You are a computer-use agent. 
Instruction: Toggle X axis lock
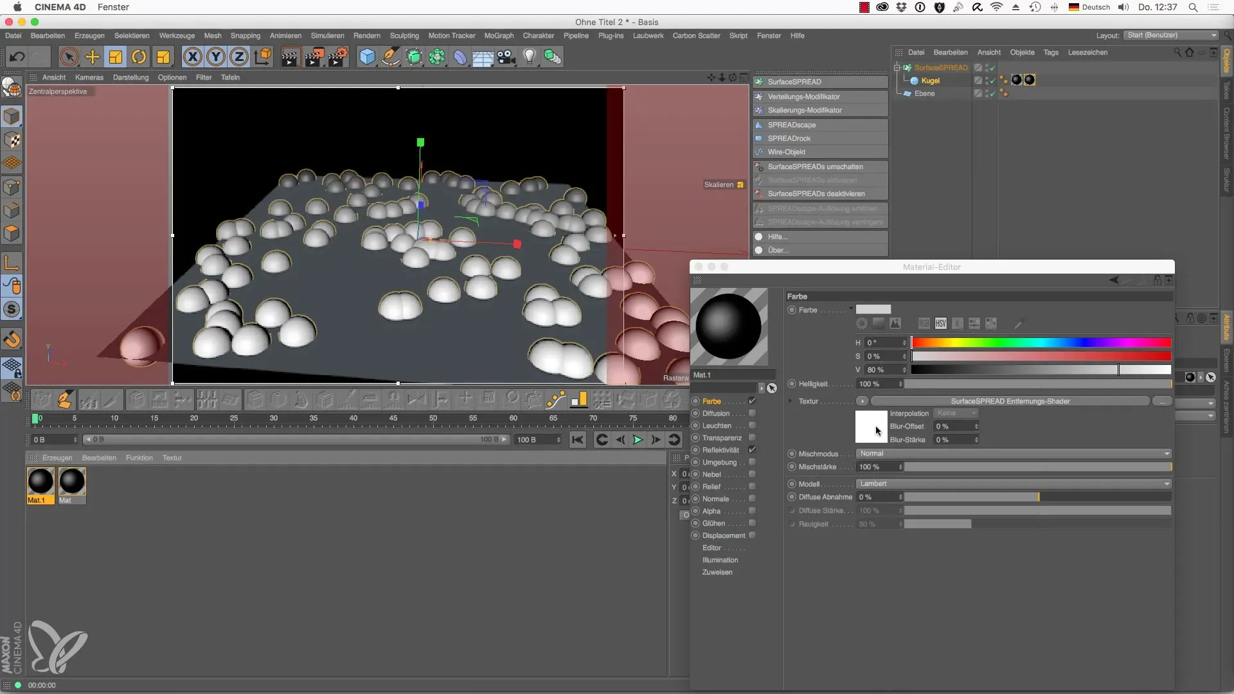[x=192, y=57]
